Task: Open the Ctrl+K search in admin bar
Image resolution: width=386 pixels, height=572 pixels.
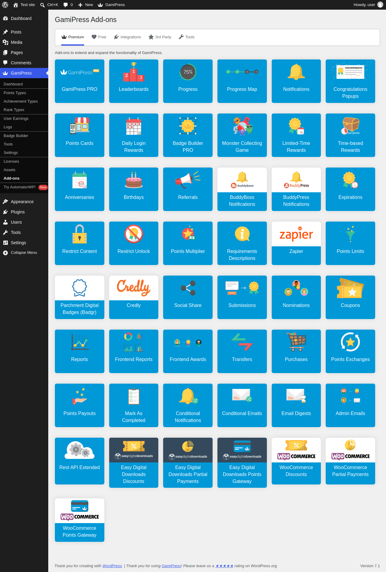Action: (x=49, y=5)
